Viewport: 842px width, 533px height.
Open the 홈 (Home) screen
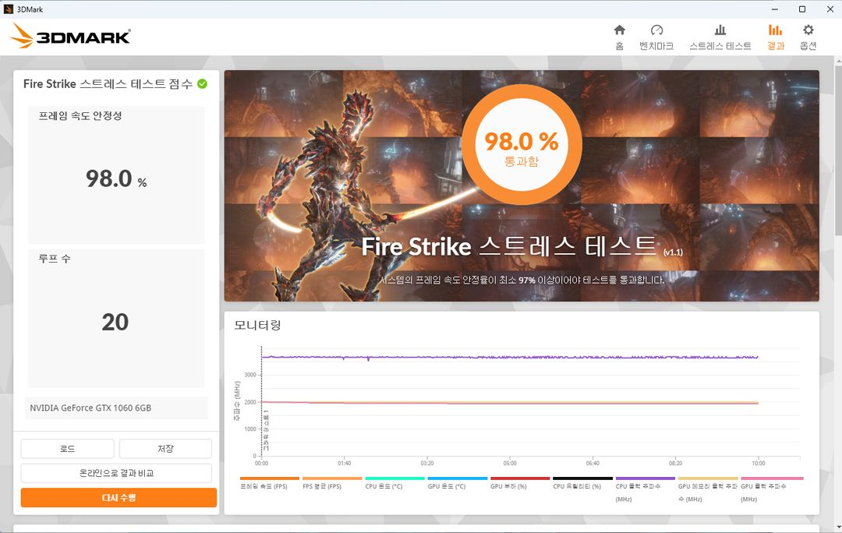(618, 34)
